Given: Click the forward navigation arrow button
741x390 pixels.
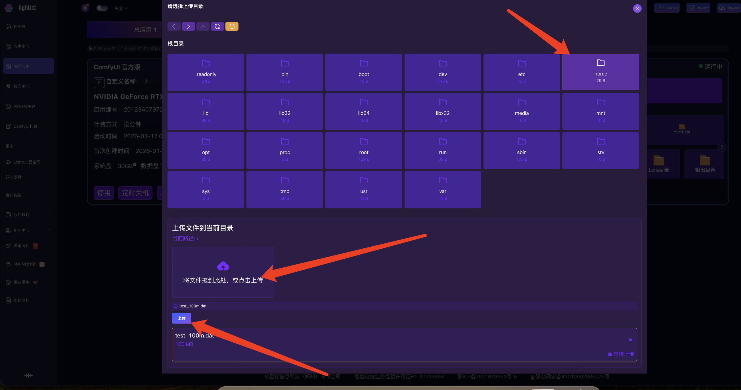Looking at the screenshot, I should coord(189,26).
